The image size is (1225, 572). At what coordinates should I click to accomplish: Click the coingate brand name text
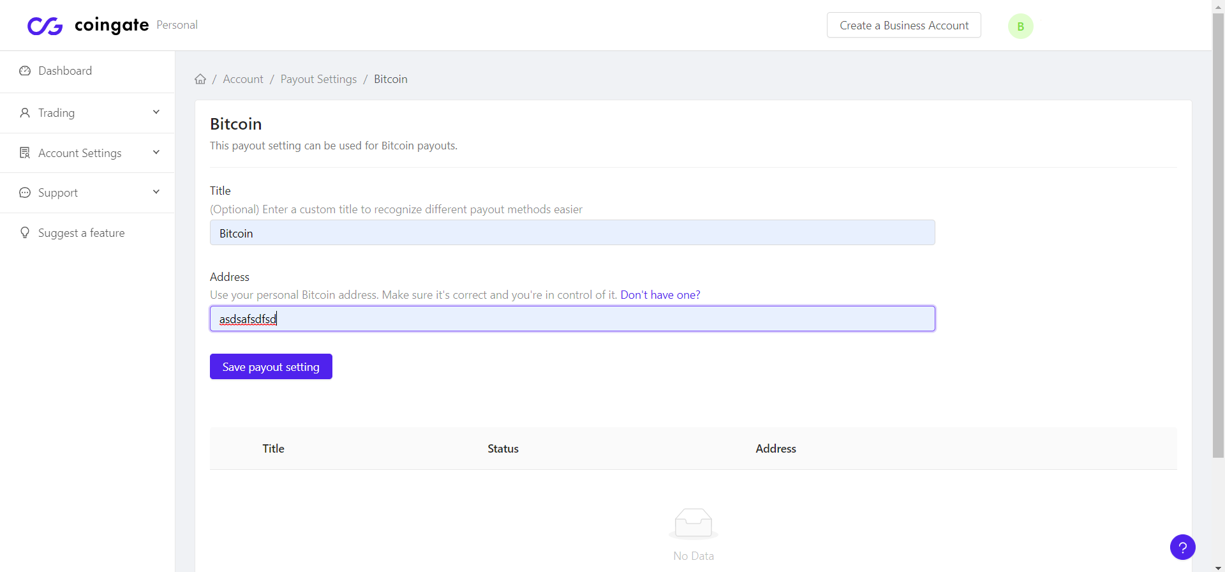[x=112, y=26]
